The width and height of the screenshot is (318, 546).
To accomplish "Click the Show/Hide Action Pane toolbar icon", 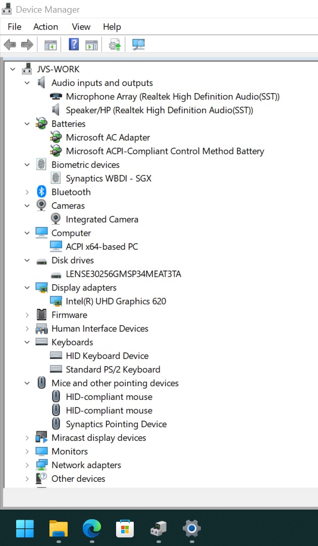I will click(91, 45).
